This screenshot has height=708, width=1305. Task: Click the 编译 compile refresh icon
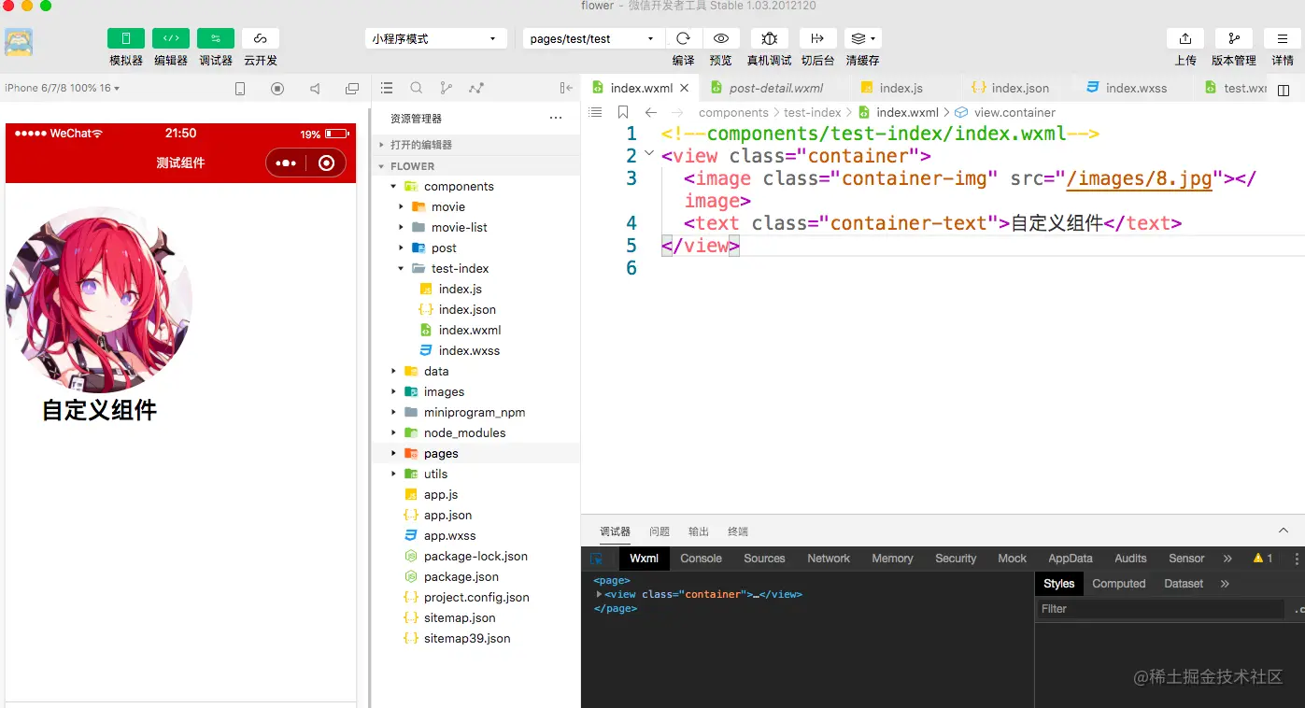click(683, 38)
